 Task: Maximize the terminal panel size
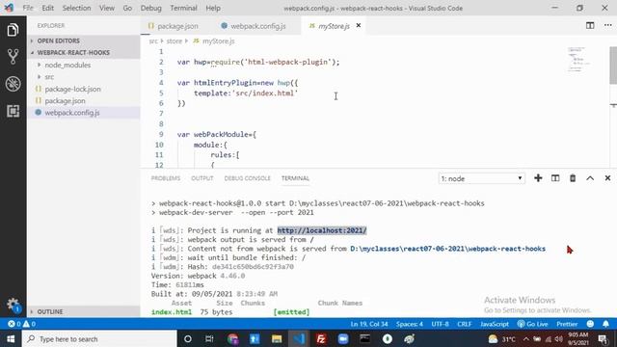click(590, 178)
